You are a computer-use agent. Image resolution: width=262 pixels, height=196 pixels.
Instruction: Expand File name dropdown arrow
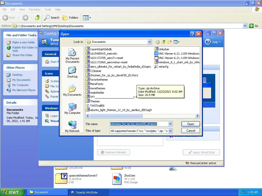tap(170, 124)
